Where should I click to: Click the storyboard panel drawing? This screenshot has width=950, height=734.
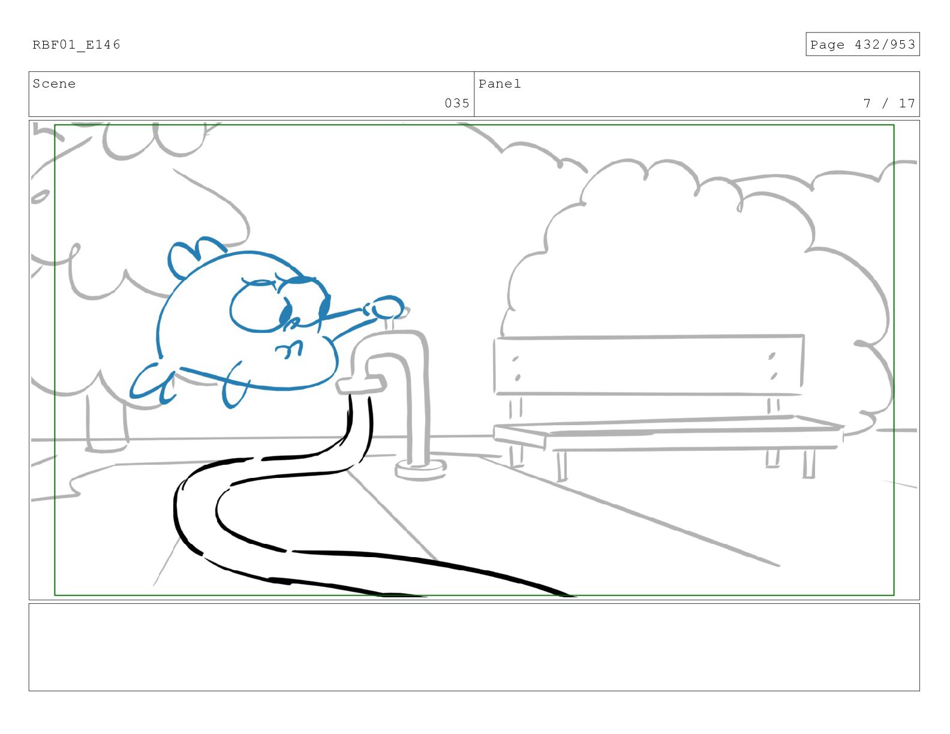pos(474,360)
